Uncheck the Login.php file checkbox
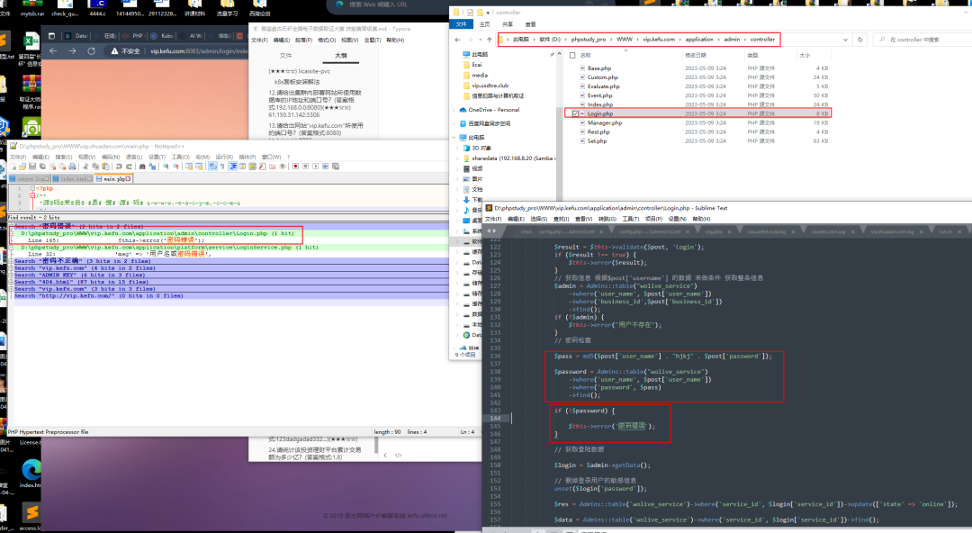This screenshot has height=533, width=972. pos(575,113)
